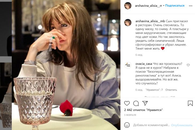Click Ответить under the ovacia_casa comment
195x130 pixels.
coord(171,90)
